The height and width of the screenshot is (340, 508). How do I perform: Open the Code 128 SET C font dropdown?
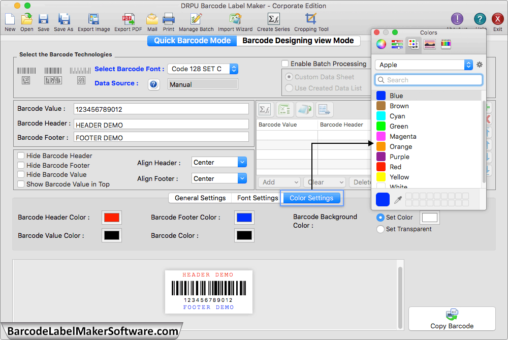pos(203,69)
